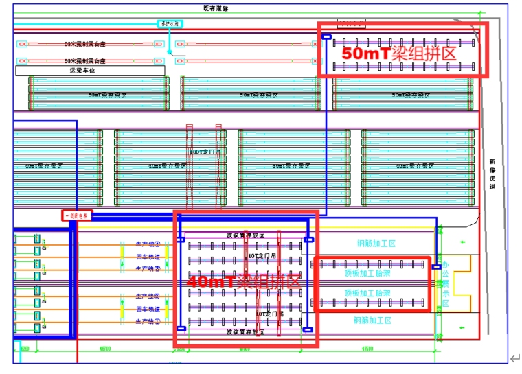This screenshot has height=374, width=522.
Task: Click the 47500 dimension text
Action: coord(367,349)
